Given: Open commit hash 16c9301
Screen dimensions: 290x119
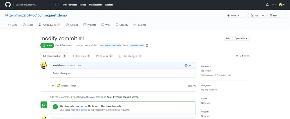Looking at the screenshot, I should (x=192, y=86).
